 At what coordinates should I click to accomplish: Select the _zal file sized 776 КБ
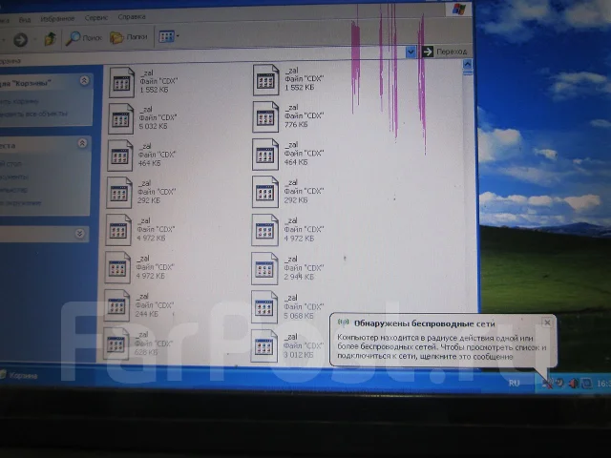coord(288,116)
